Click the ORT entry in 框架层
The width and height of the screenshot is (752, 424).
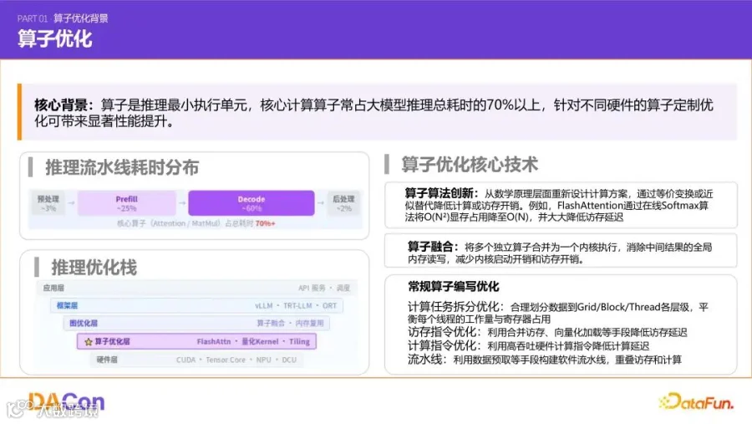point(329,305)
